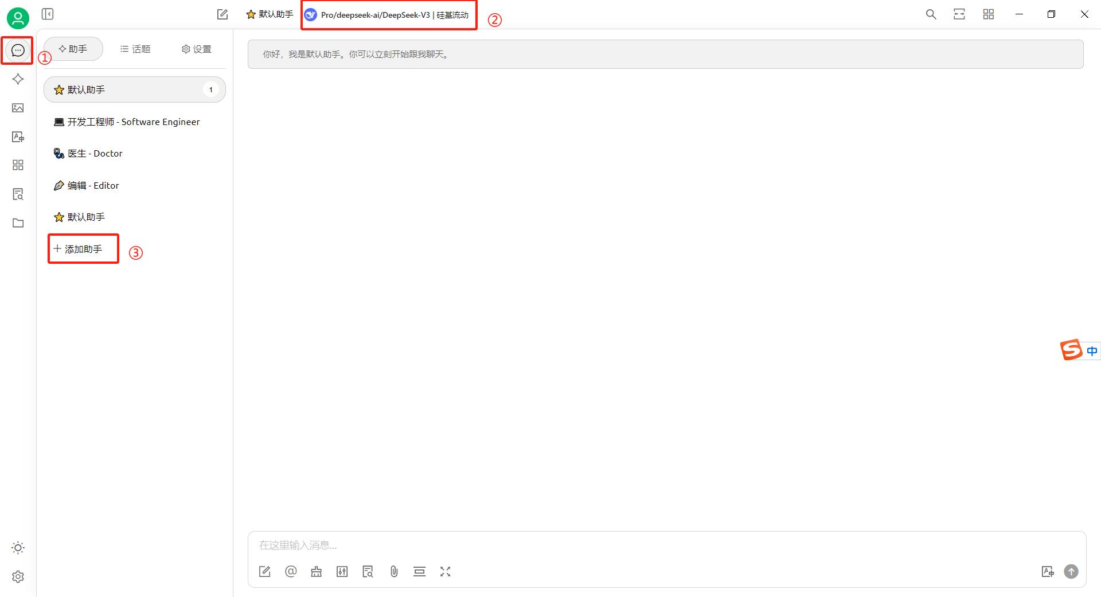
Task: Focus the message input field
Action: pyautogui.click(x=666, y=545)
